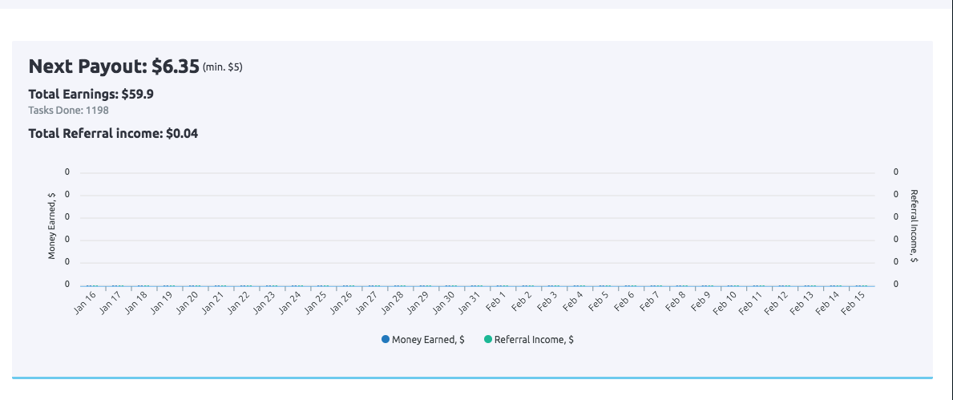Viewport: 953px width, 400px height.
Task: Click the Jan 16 x-axis date label
Action: tap(85, 302)
